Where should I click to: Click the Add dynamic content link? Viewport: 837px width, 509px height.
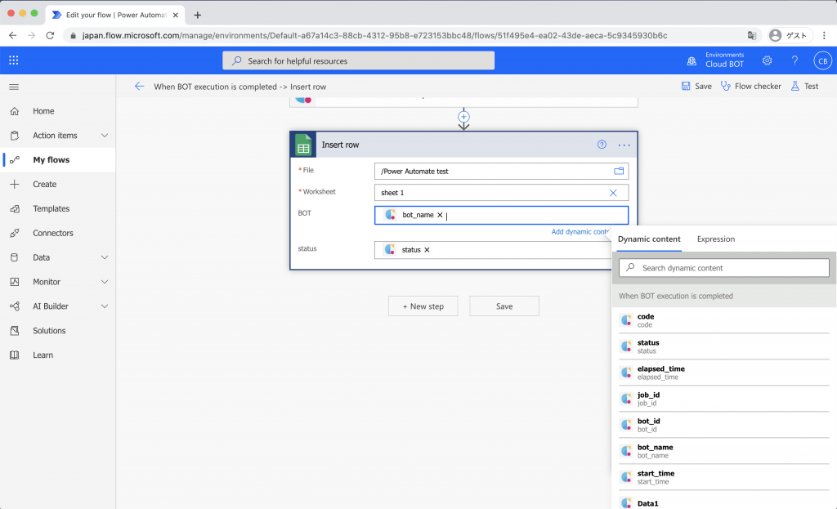tap(580, 231)
